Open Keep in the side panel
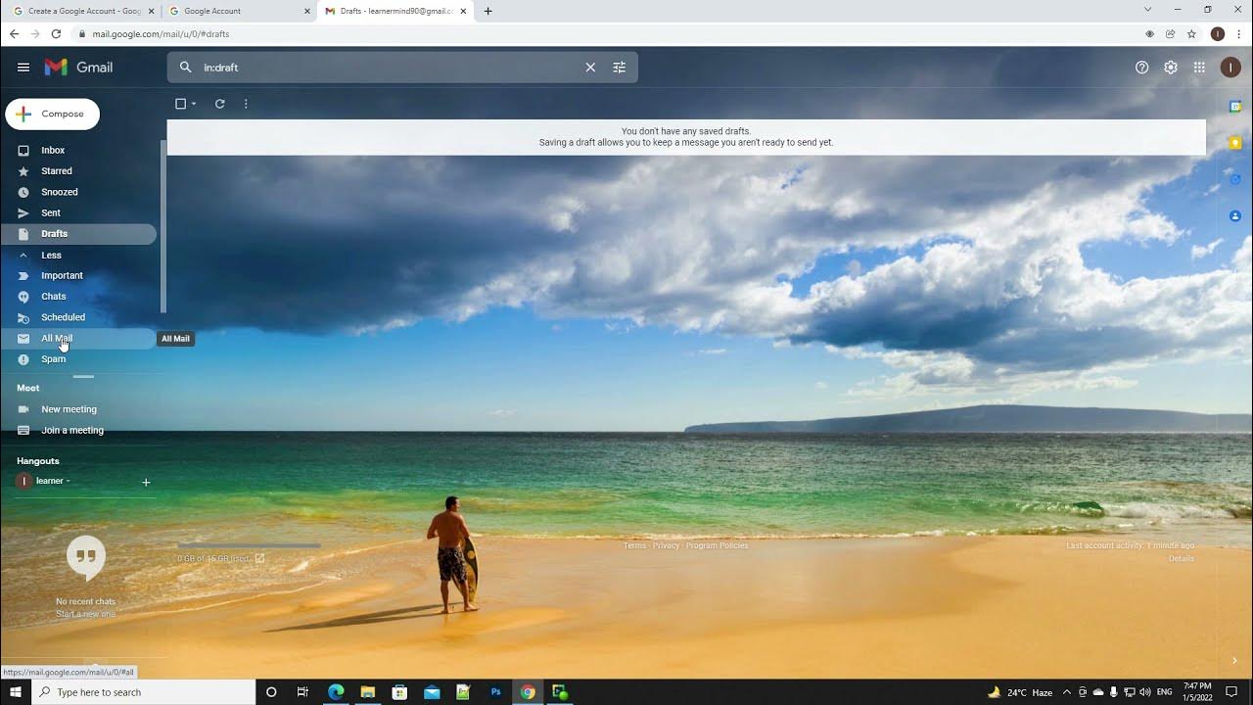This screenshot has width=1253, height=705. tap(1235, 143)
